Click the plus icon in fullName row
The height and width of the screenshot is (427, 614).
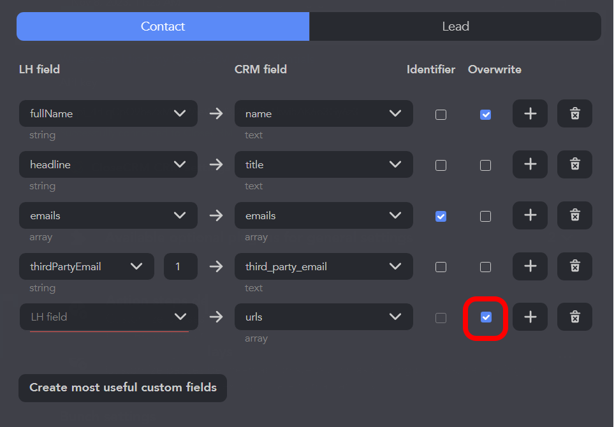click(x=530, y=113)
